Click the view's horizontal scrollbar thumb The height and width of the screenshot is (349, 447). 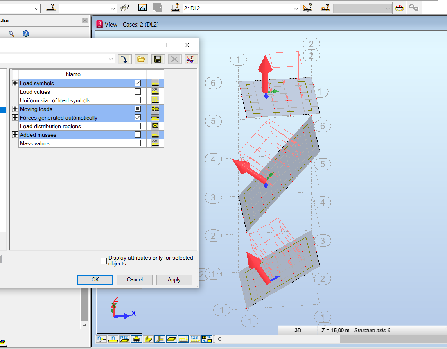pos(393,339)
